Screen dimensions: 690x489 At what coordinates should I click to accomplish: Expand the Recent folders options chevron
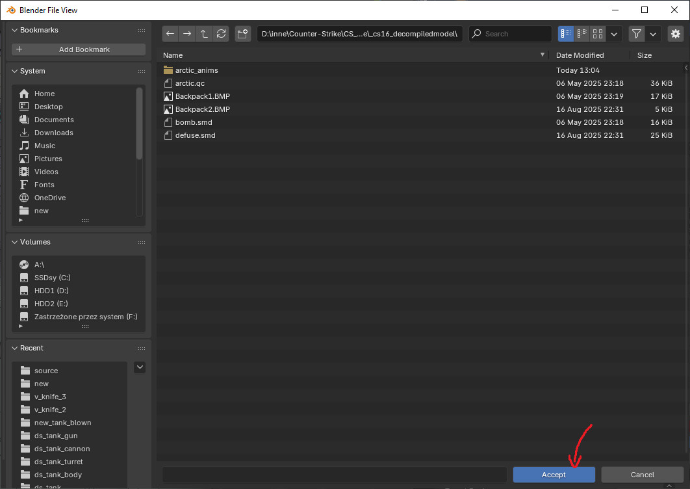click(x=139, y=367)
